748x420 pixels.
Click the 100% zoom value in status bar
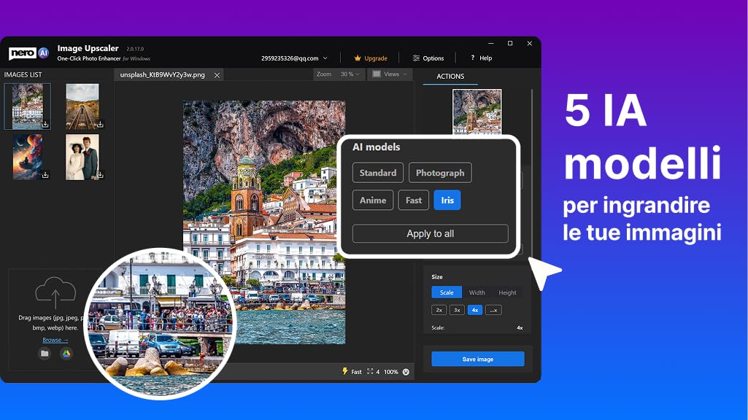click(390, 372)
